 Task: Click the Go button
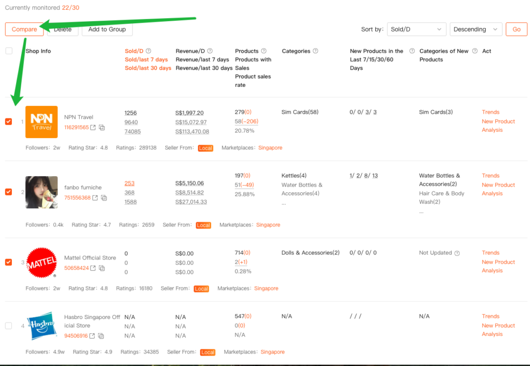click(x=516, y=29)
